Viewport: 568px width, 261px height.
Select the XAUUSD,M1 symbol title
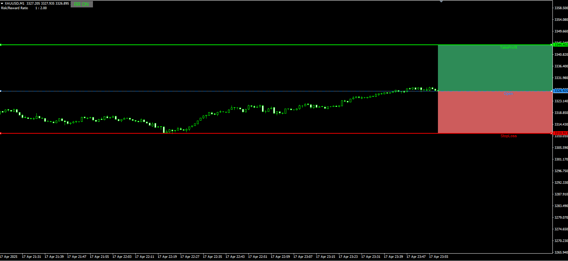14,4
